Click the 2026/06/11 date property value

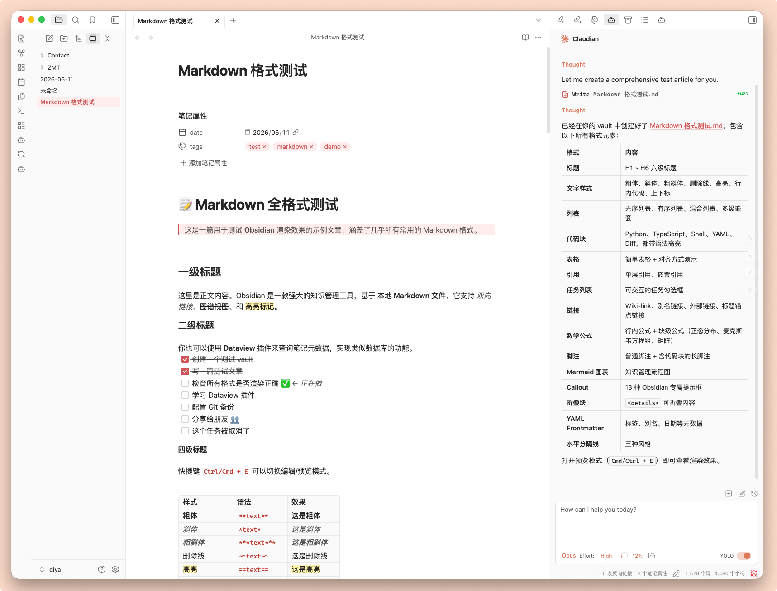(271, 133)
